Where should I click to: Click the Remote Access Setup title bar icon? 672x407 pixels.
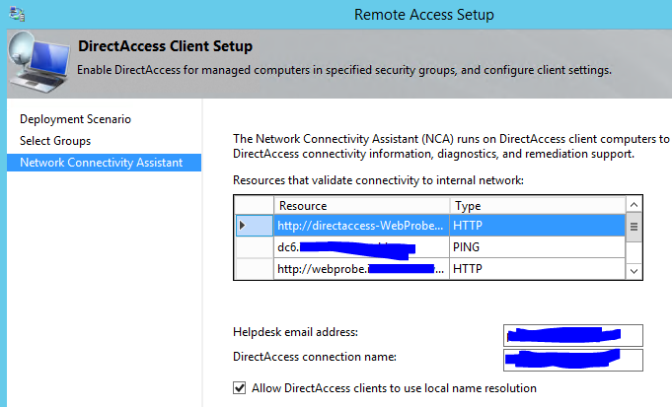17,14
